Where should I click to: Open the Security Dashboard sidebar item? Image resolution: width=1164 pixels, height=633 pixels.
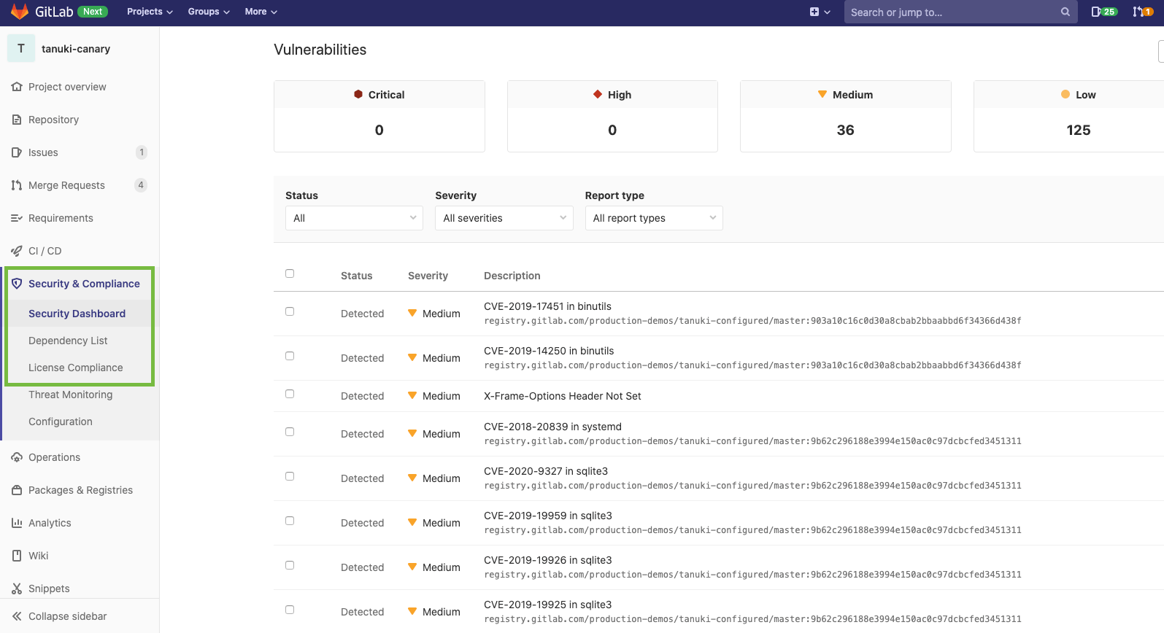(77, 314)
